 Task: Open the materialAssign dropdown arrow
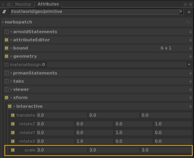[189, 64]
